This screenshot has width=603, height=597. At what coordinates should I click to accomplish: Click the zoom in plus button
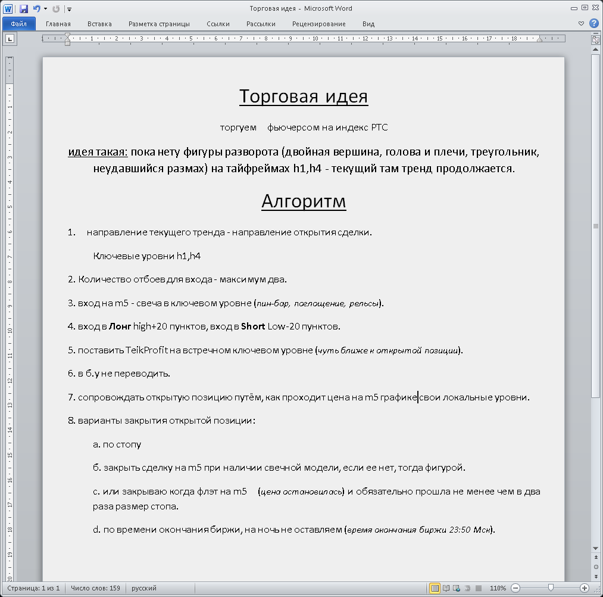(x=585, y=588)
